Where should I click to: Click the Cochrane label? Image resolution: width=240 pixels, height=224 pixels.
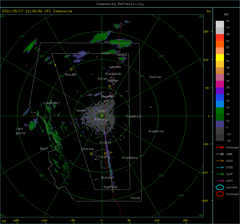click(x=87, y=149)
